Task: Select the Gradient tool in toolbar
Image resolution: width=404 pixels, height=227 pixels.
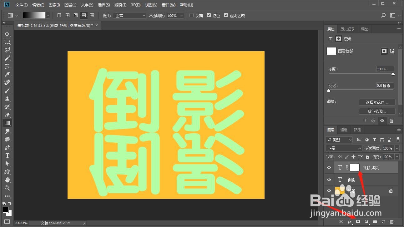Action: tap(7, 123)
